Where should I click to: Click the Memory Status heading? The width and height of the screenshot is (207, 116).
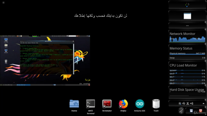[181, 48]
